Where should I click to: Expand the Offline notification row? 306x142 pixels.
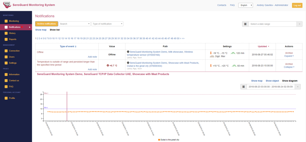tap(289, 56)
